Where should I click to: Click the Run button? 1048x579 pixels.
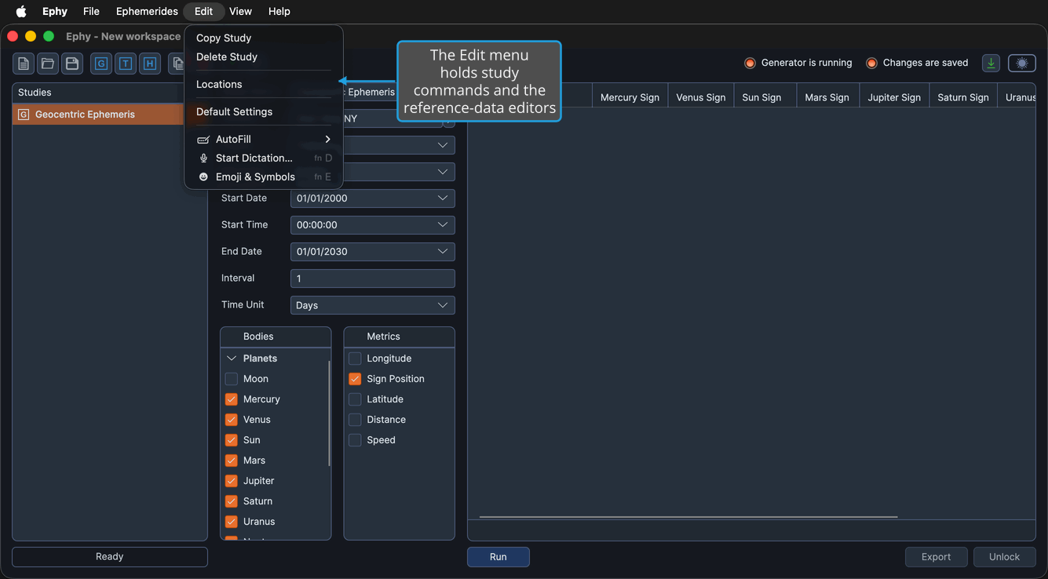coord(498,557)
